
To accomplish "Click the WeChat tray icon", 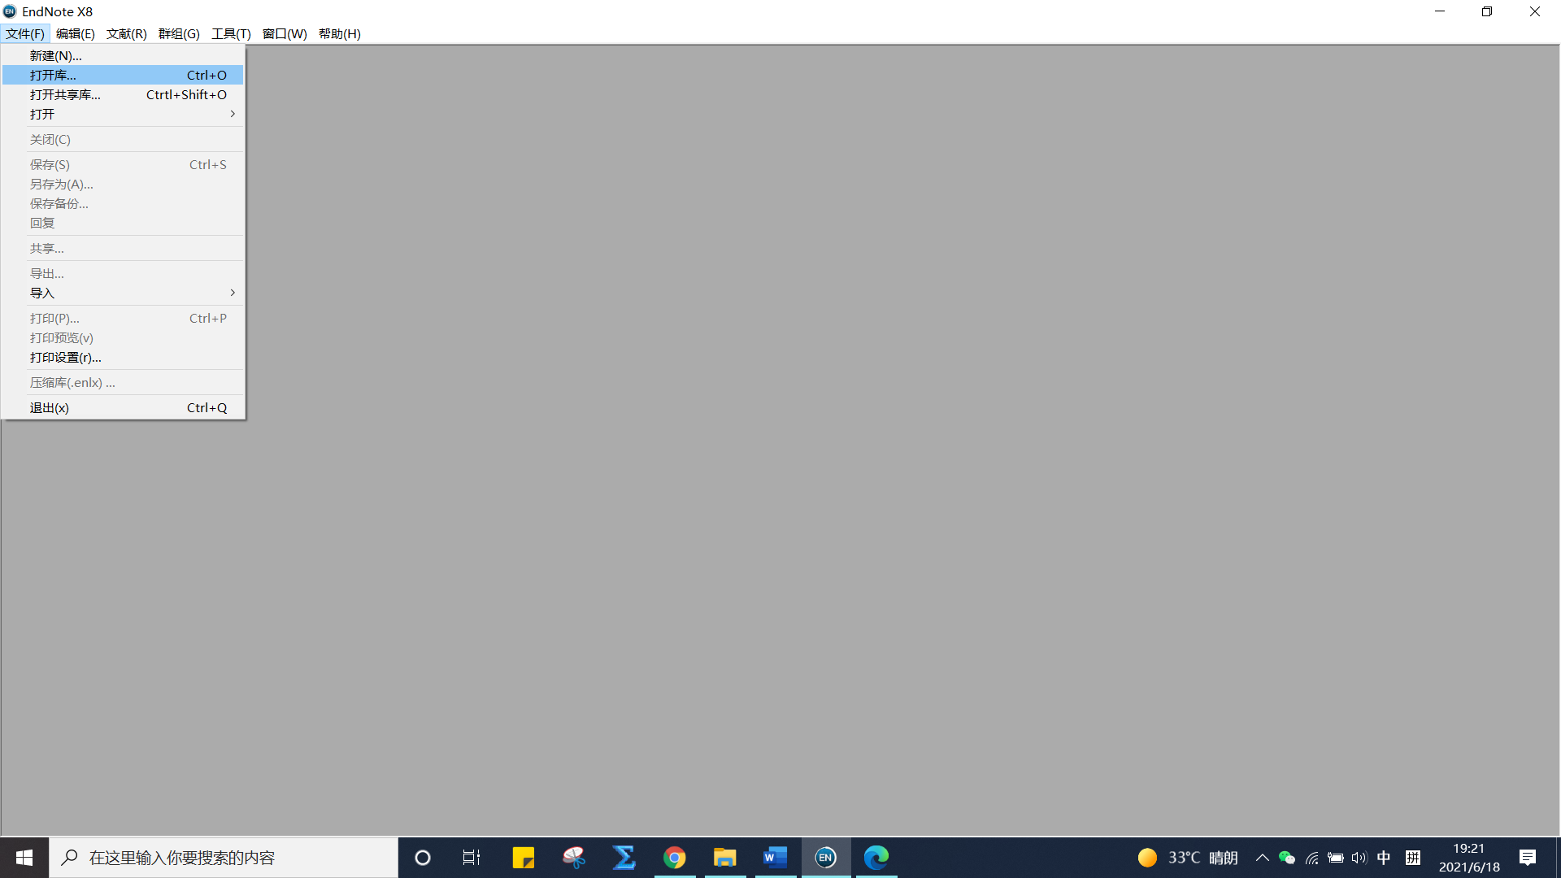I will pos(1286,858).
